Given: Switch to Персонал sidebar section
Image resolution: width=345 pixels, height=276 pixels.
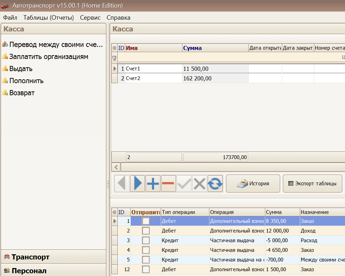Looking at the screenshot, I should pyautogui.click(x=53, y=270).
